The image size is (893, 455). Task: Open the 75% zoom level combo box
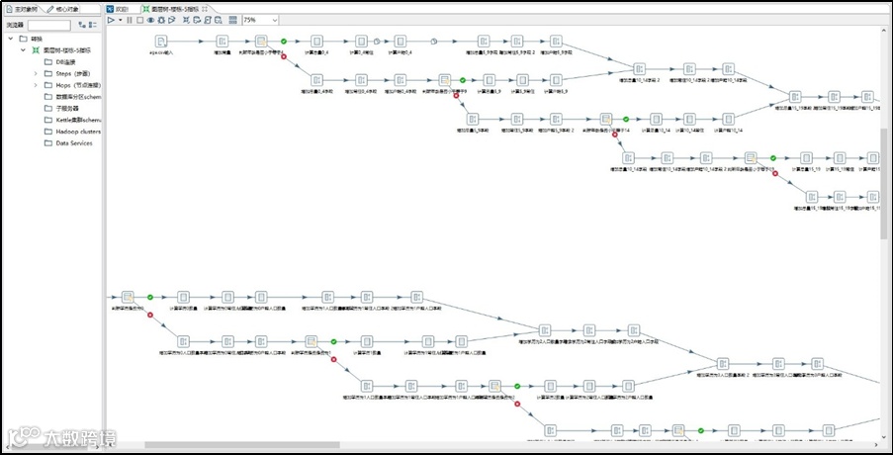point(260,20)
